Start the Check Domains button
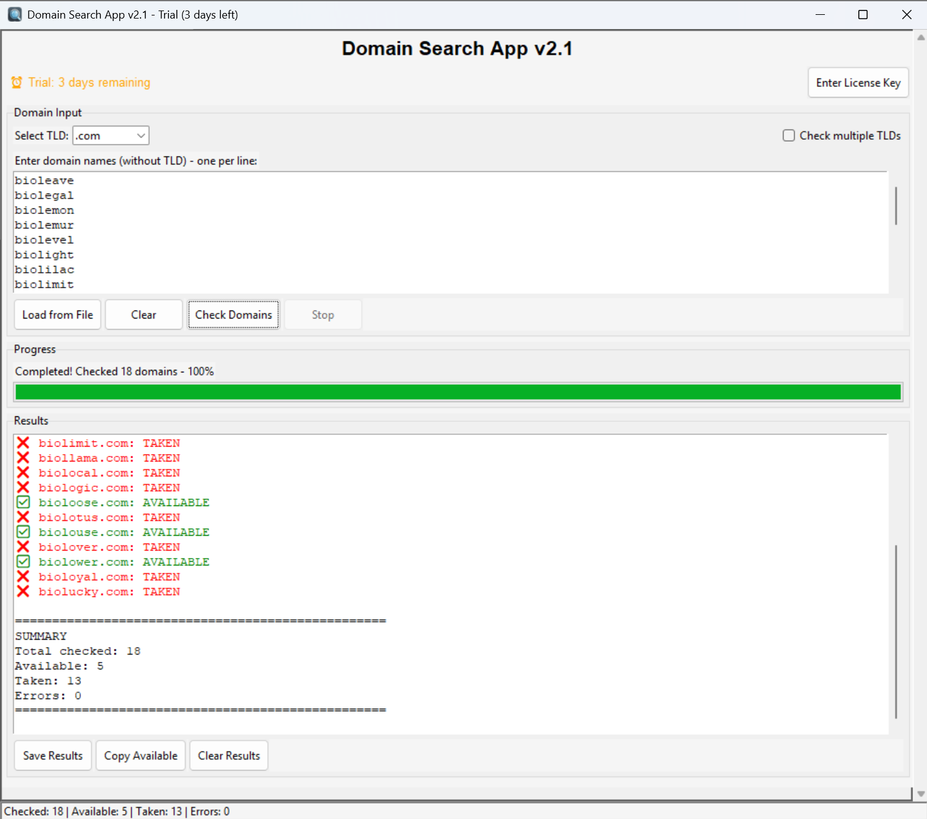The width and height of the screenshot is (927, 819). click(233, 315)
